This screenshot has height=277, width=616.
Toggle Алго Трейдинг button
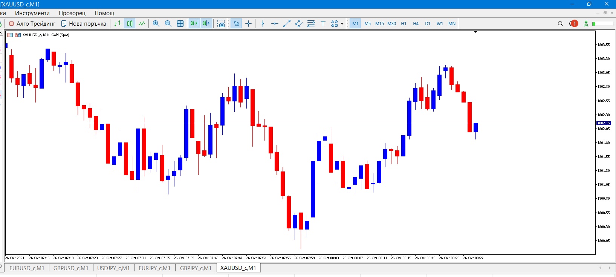(32, 23)
